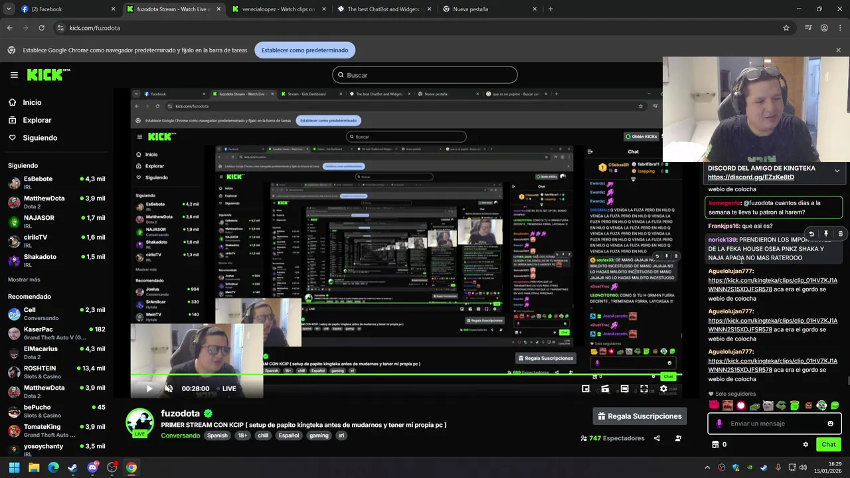Open TomateKing recommended channel
Screen dimensions: 850x478
coord(56,430)
